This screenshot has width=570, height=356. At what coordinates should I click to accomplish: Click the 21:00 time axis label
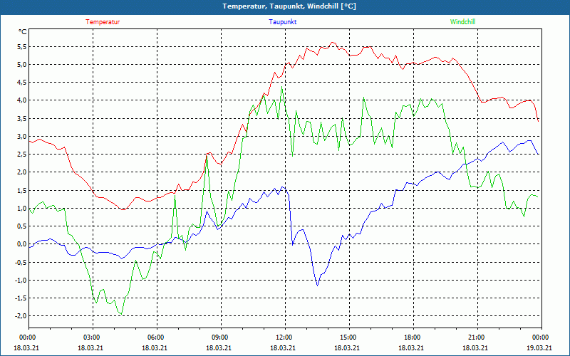(x=476, y=337)
